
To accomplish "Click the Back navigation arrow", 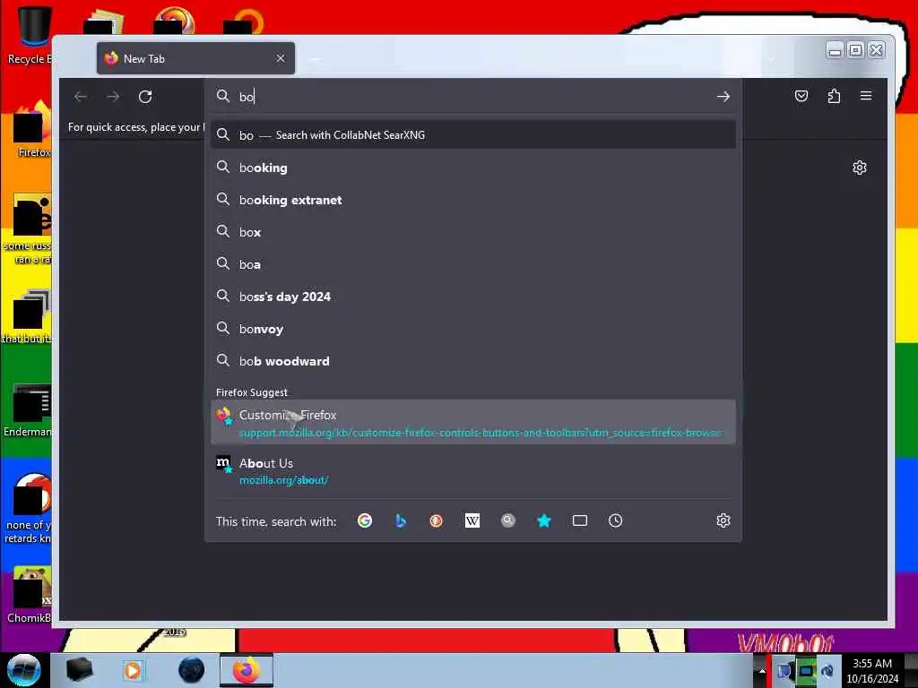I will click(81, 97).
